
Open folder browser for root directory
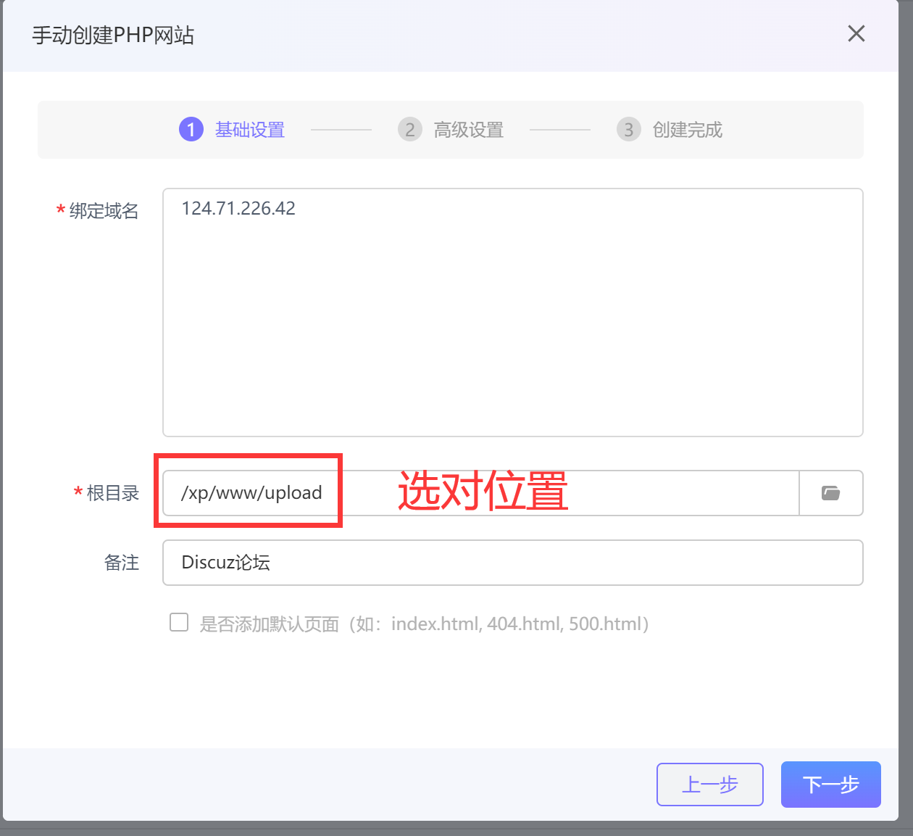[x=831, y=493]
